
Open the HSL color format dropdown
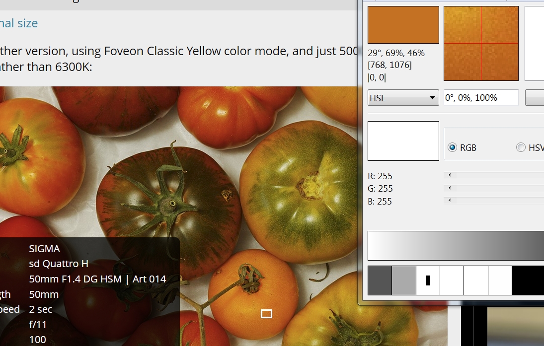[x=403, y=98]
